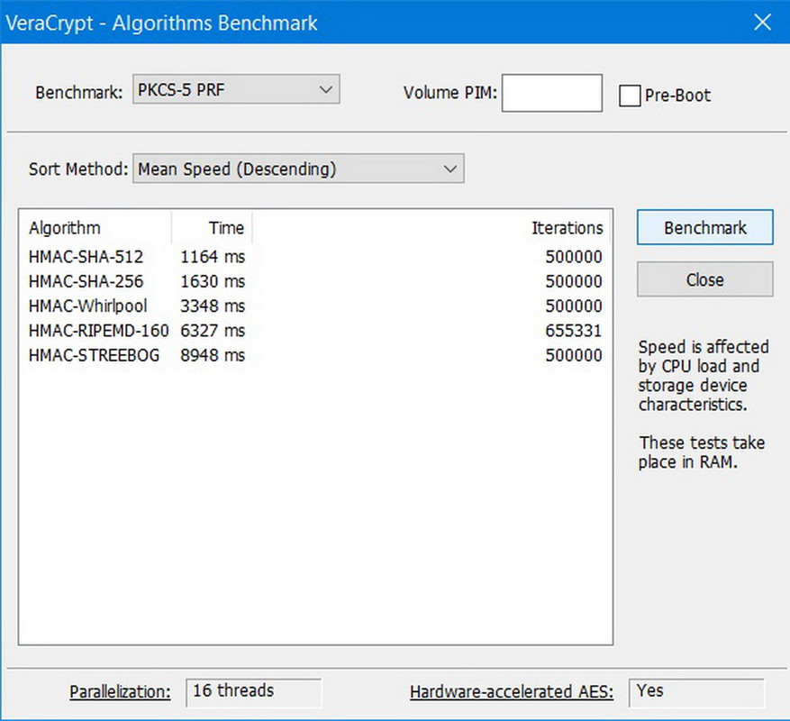Select the HMAC-SHA-256 row
Screen dimensions: 790x721
(315, 281)
